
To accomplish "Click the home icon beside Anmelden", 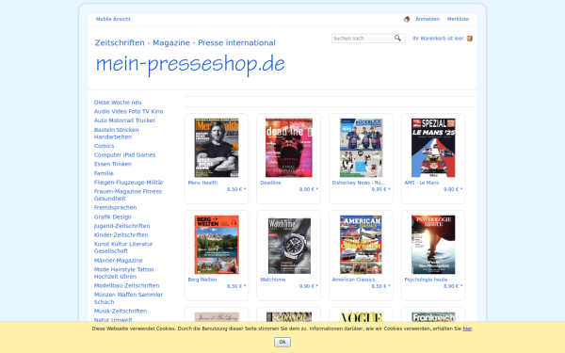I will coord(407,20).
